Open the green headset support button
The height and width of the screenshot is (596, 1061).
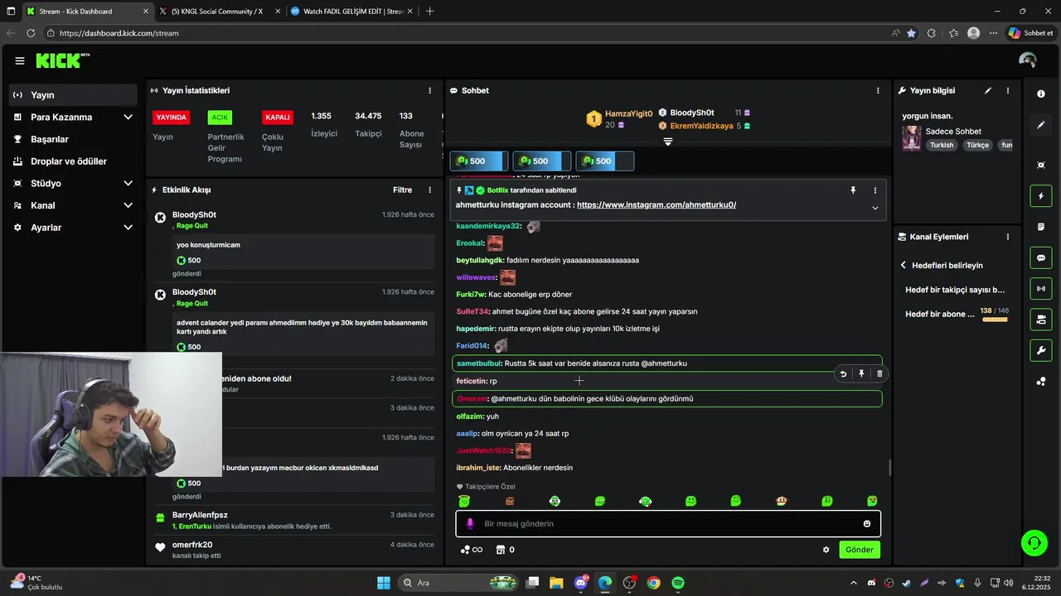click(x=1034, y=543)
